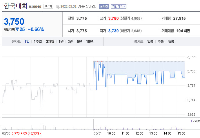Image resolution: width=200 pixels, height=138 pixels.
Task: Select the 1일 line chart tab
Action: (27, 41)
